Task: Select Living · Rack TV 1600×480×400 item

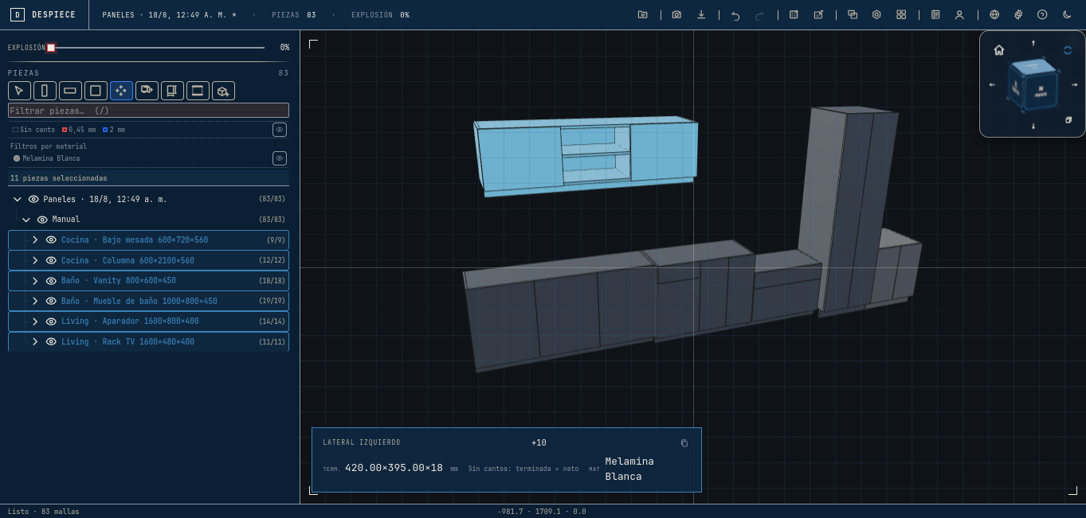Action: tap(148, 341)
